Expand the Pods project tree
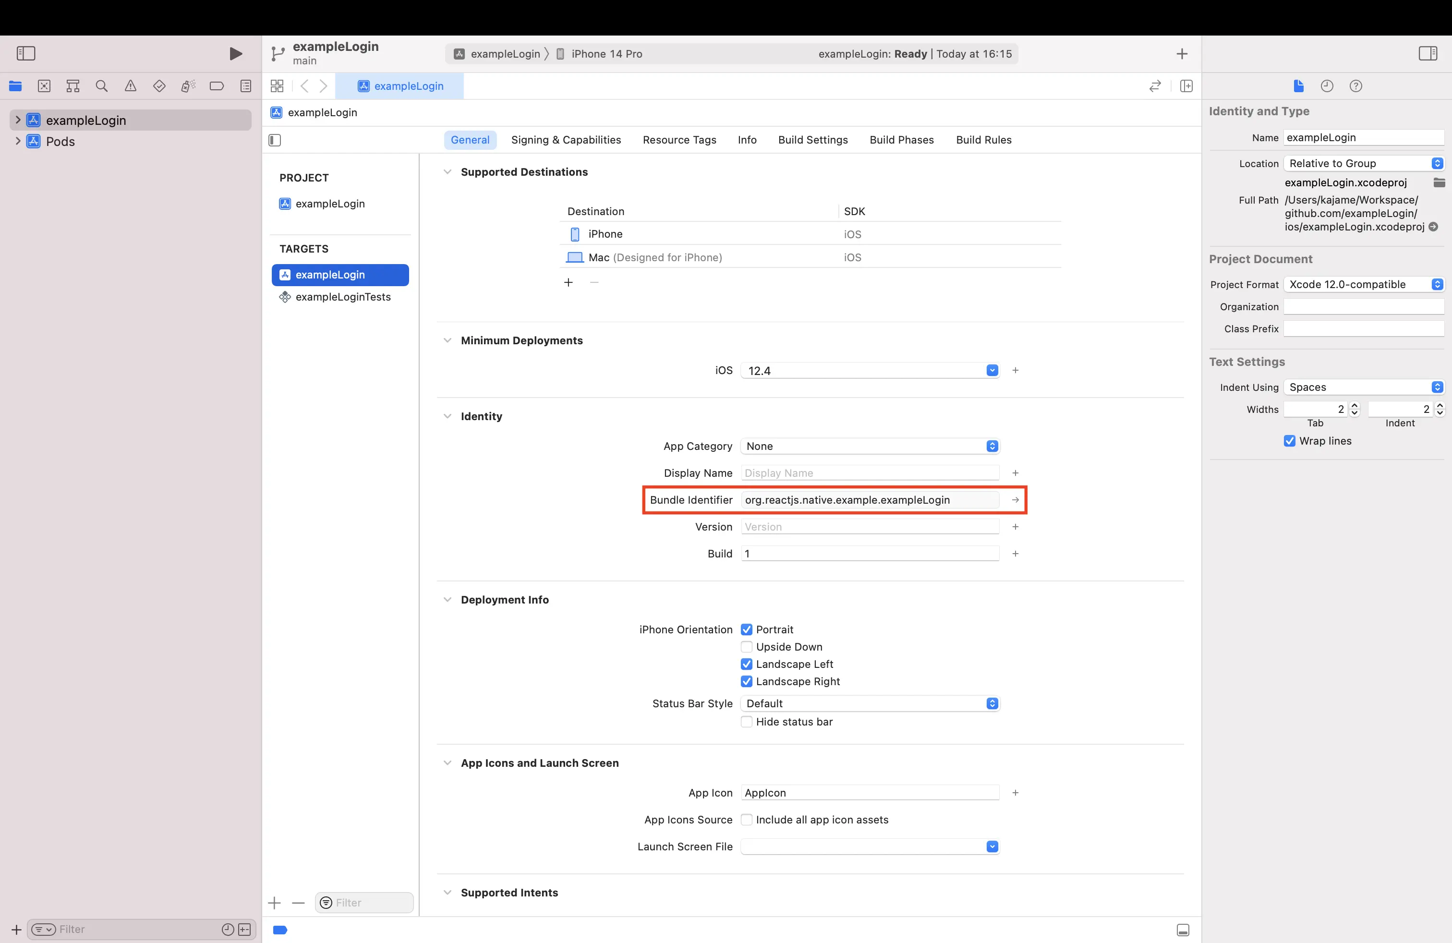Viewport: 1452px width, 943px height. coord(18,142)
